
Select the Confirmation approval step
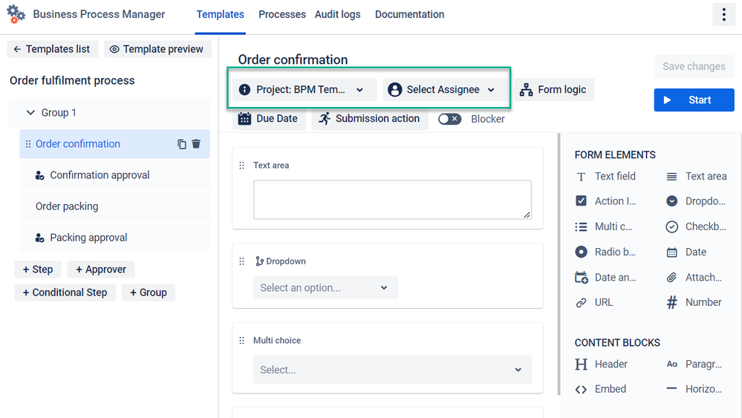[x=114, y=175]
